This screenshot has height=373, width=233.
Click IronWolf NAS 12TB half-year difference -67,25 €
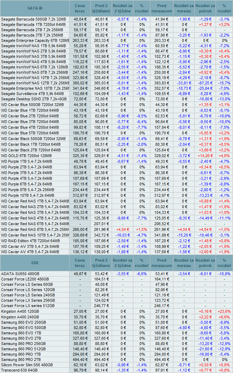(x=205, y=83)
